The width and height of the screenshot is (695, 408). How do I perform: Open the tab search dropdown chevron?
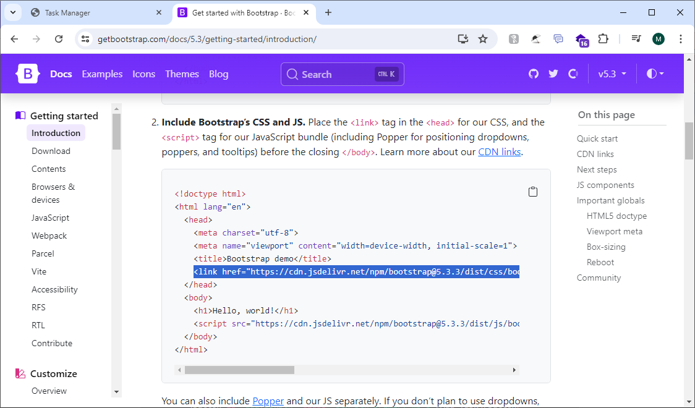(13, 12)
